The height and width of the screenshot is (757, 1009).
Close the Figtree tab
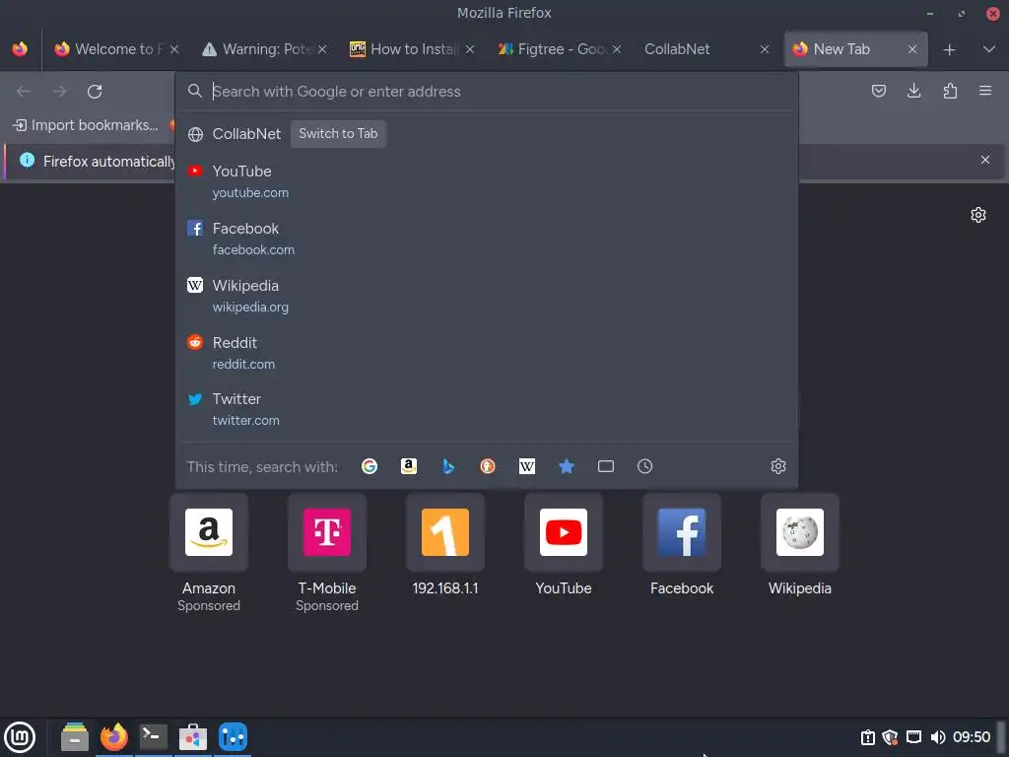617,49
